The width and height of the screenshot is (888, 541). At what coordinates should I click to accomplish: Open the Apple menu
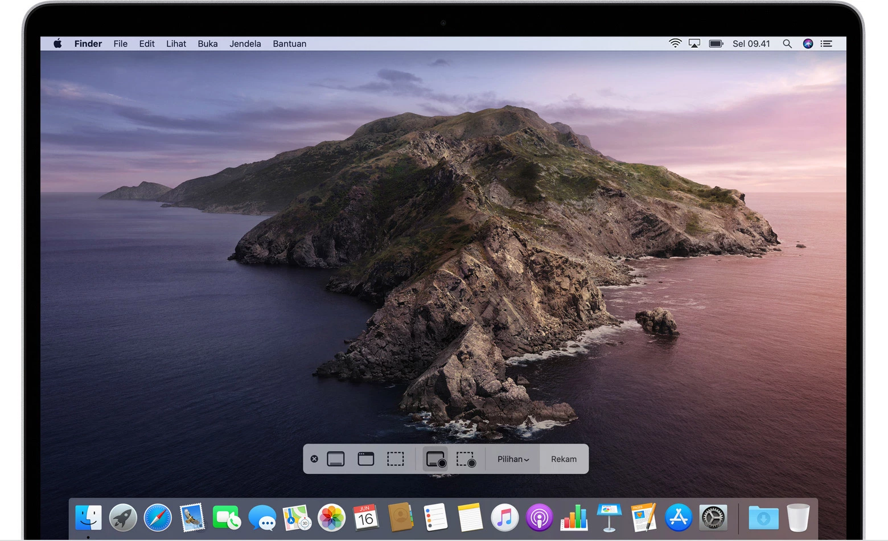pos(57,43)
